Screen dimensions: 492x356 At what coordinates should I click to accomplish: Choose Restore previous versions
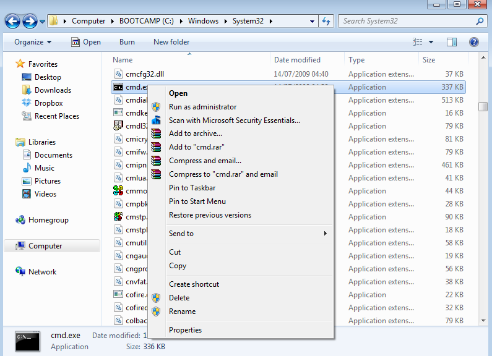click(210, 215)
